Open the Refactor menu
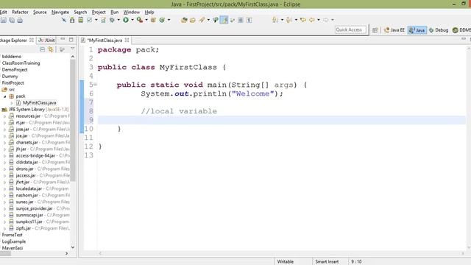Viewport: 471px width, 265px height. click(20, 12)
